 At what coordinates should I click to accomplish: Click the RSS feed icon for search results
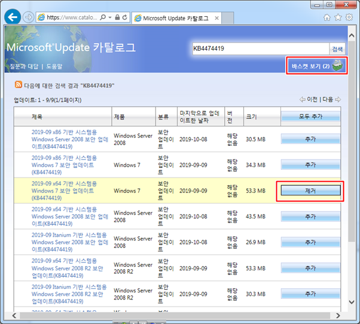tap(19, 84)
